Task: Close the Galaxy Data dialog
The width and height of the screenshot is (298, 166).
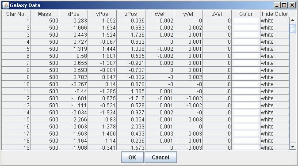Action: [292, 5]
